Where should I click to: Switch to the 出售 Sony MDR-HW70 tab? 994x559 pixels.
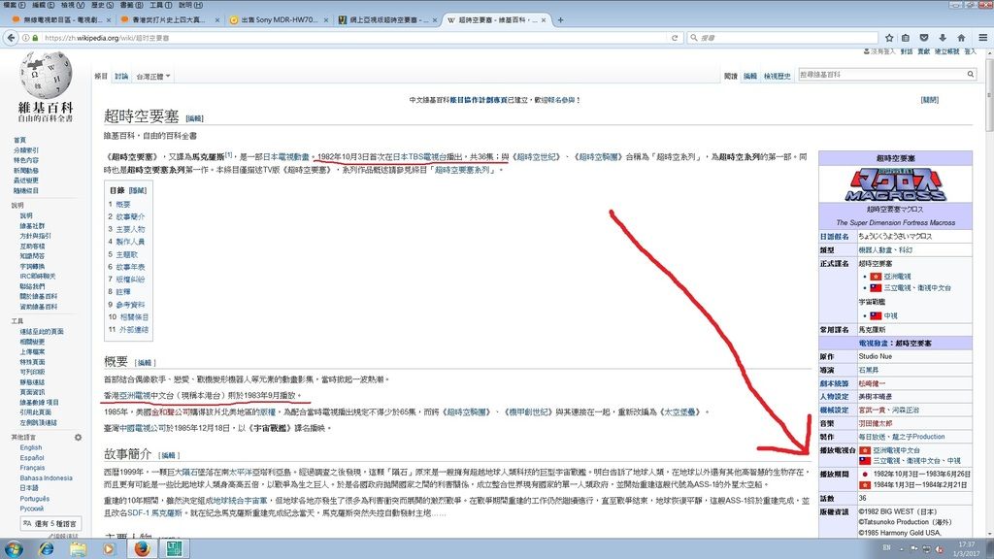279,20
